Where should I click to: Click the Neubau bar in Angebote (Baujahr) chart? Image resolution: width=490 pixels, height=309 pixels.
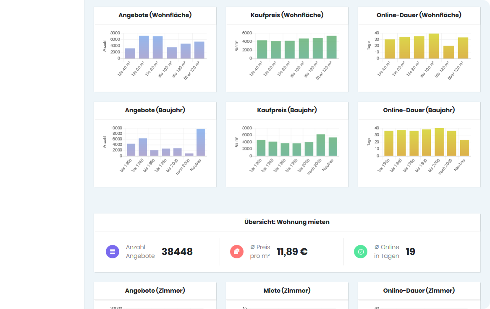coord(201,142)
